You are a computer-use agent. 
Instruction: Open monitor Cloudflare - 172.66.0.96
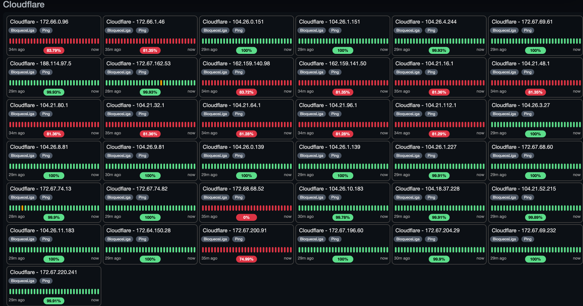[53, 35]
